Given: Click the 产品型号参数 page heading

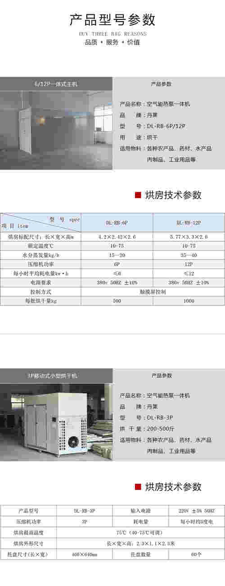Looking at the screenshot, I should coord(112,20).
